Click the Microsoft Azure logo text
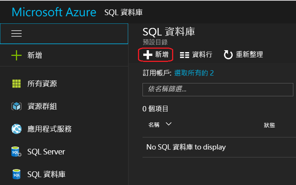Viewport: 296px width, 185px height. point(54,12)
